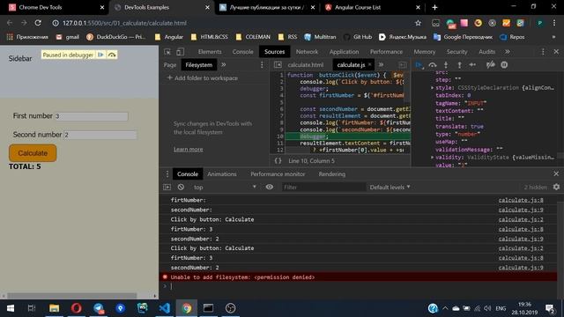
Task: Select the Performance monitor drawer tab
Action: (278, 174)
